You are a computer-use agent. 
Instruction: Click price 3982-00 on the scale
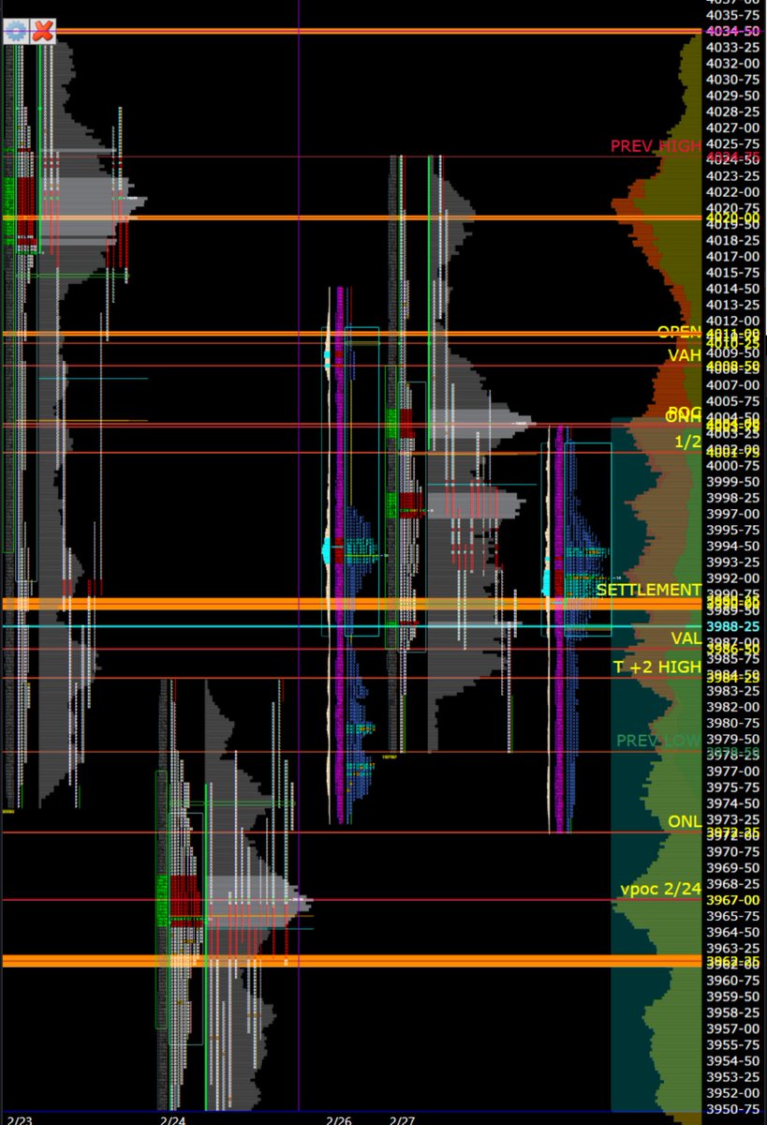733,707
